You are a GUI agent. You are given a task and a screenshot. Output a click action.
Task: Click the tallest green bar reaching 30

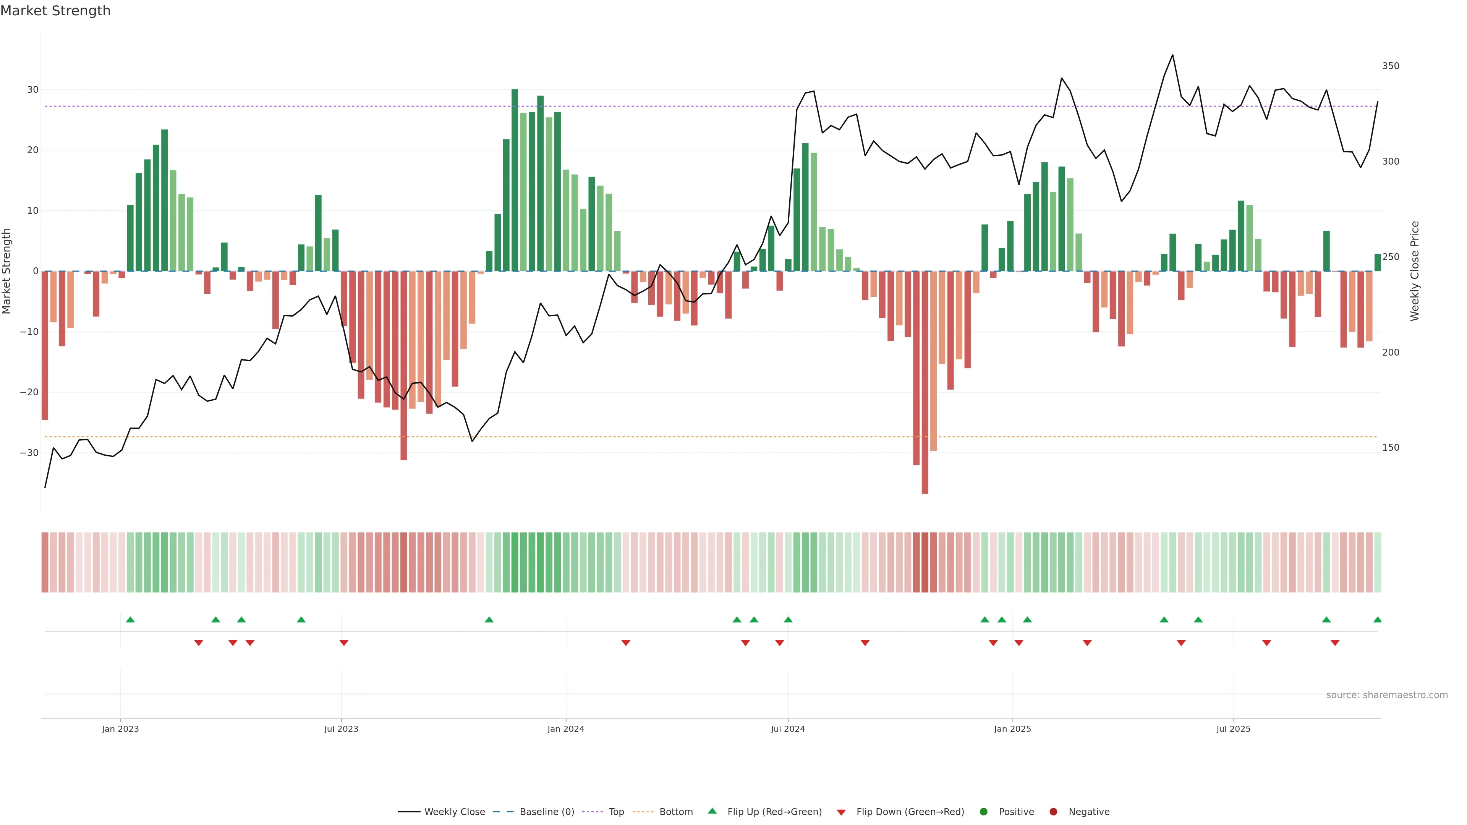[515, 180]
